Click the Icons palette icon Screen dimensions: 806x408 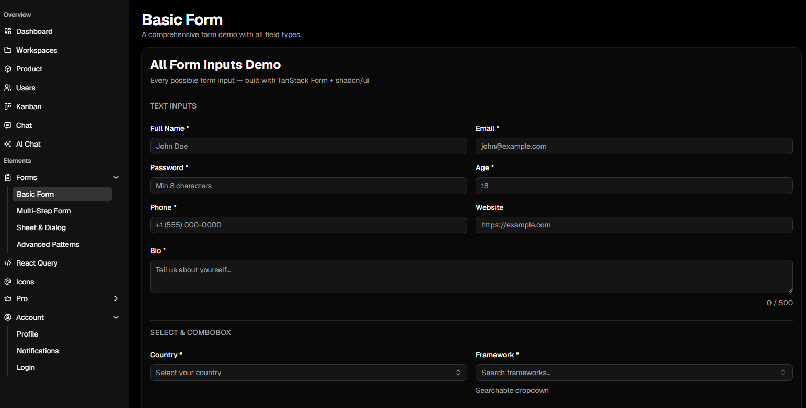coord(8,282)
